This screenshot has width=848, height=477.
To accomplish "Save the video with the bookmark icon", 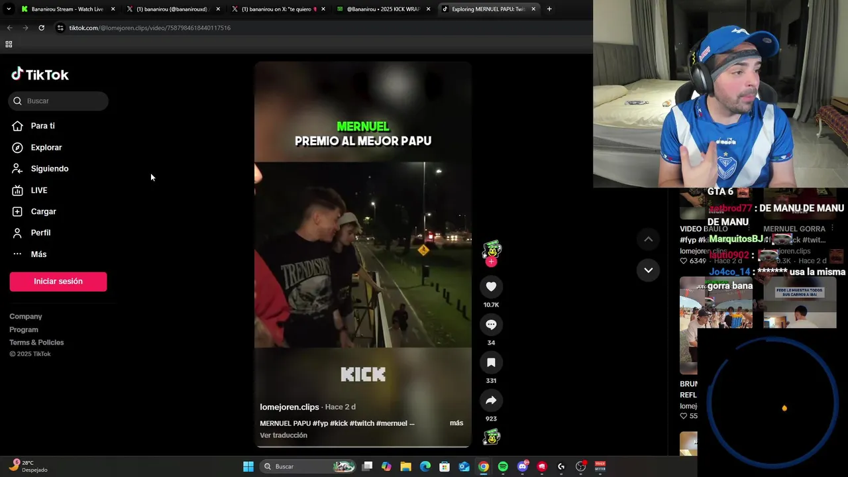I will pos(491,362).
